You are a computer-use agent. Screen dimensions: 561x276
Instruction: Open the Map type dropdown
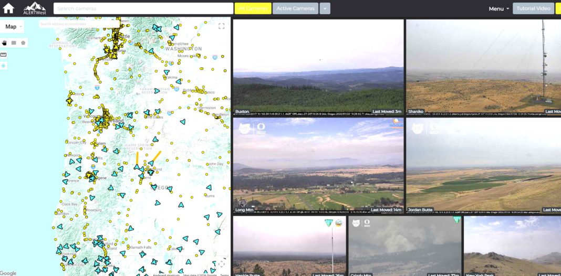(13, 26)
